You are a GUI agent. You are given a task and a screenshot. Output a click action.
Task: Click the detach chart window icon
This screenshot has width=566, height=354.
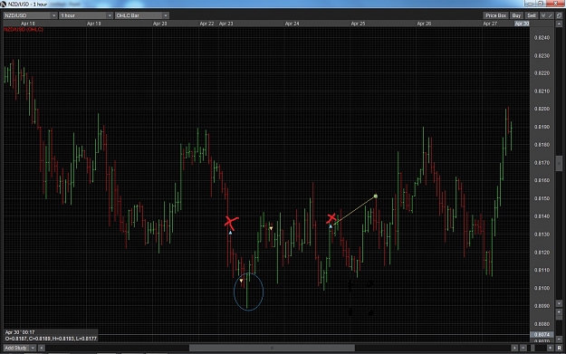tap(559, 15)
